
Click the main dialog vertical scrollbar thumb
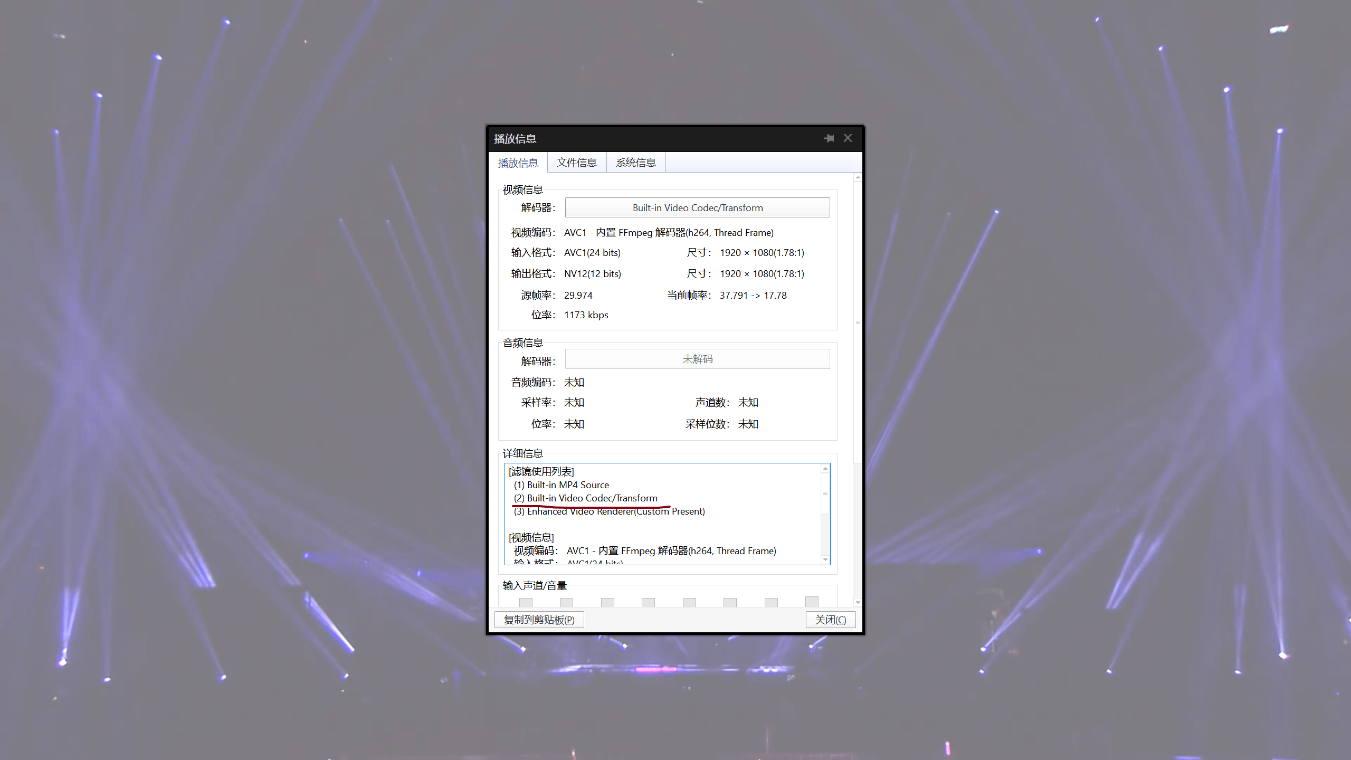click(x=858, y=322)
